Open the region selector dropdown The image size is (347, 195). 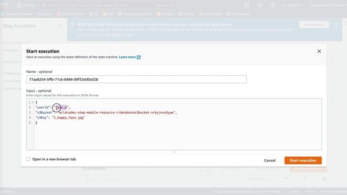click(292, 5)
